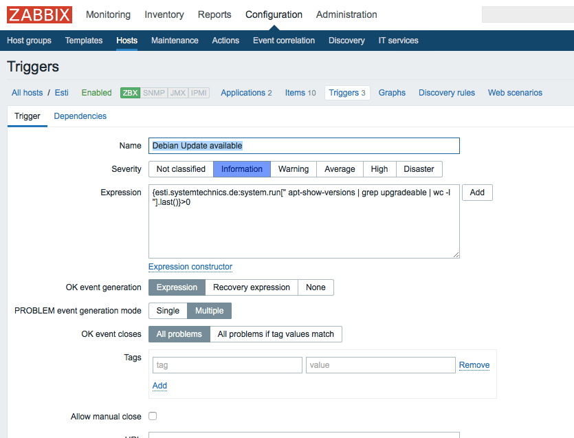This screenshot has height=438, width=574.
Task: Open Maintenance configuration section
Action: (x=175, y=41)
